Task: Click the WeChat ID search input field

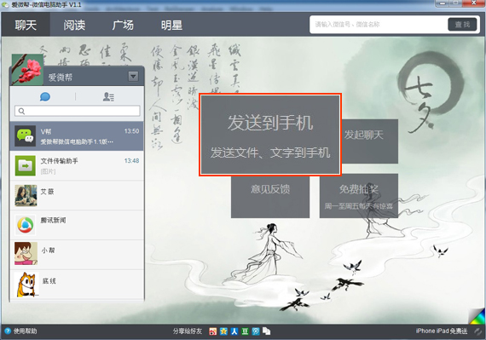Action: 379,25
